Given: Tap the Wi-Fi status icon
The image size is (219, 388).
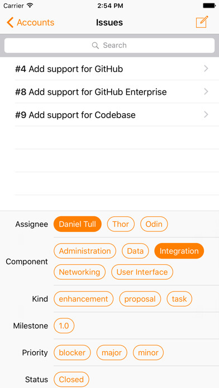Looking at the screenshot, I should tap(30, 6).
